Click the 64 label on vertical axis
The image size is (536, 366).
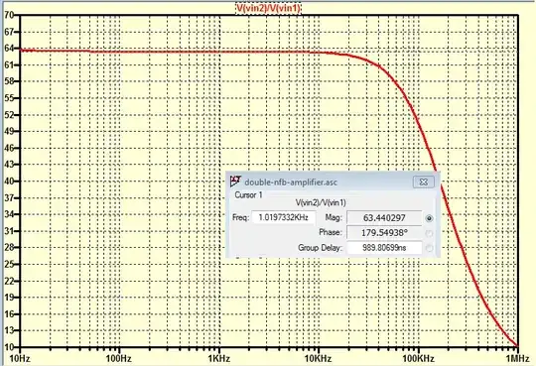click(x=9, y=49)
